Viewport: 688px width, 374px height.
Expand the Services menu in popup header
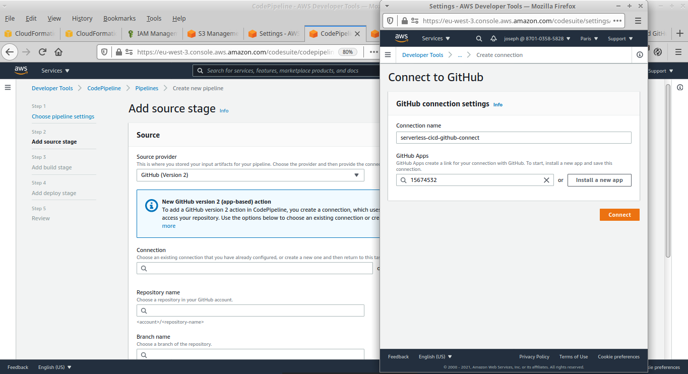click(x=436, y=38)
